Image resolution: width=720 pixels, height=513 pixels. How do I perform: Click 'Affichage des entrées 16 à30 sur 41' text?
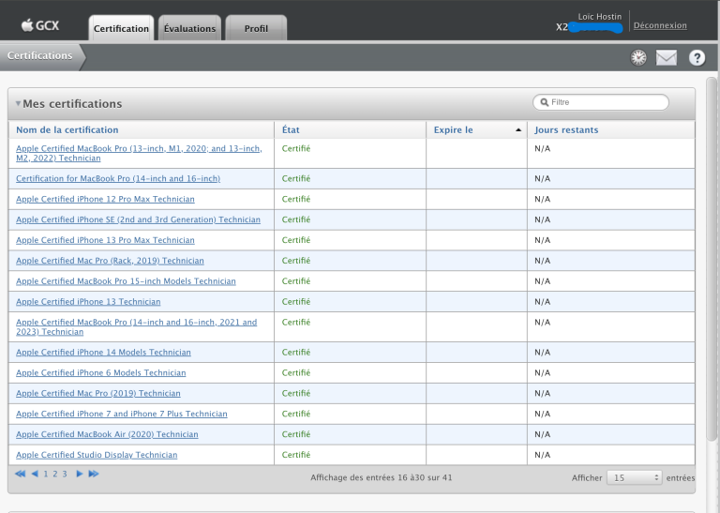pos(382,477)
